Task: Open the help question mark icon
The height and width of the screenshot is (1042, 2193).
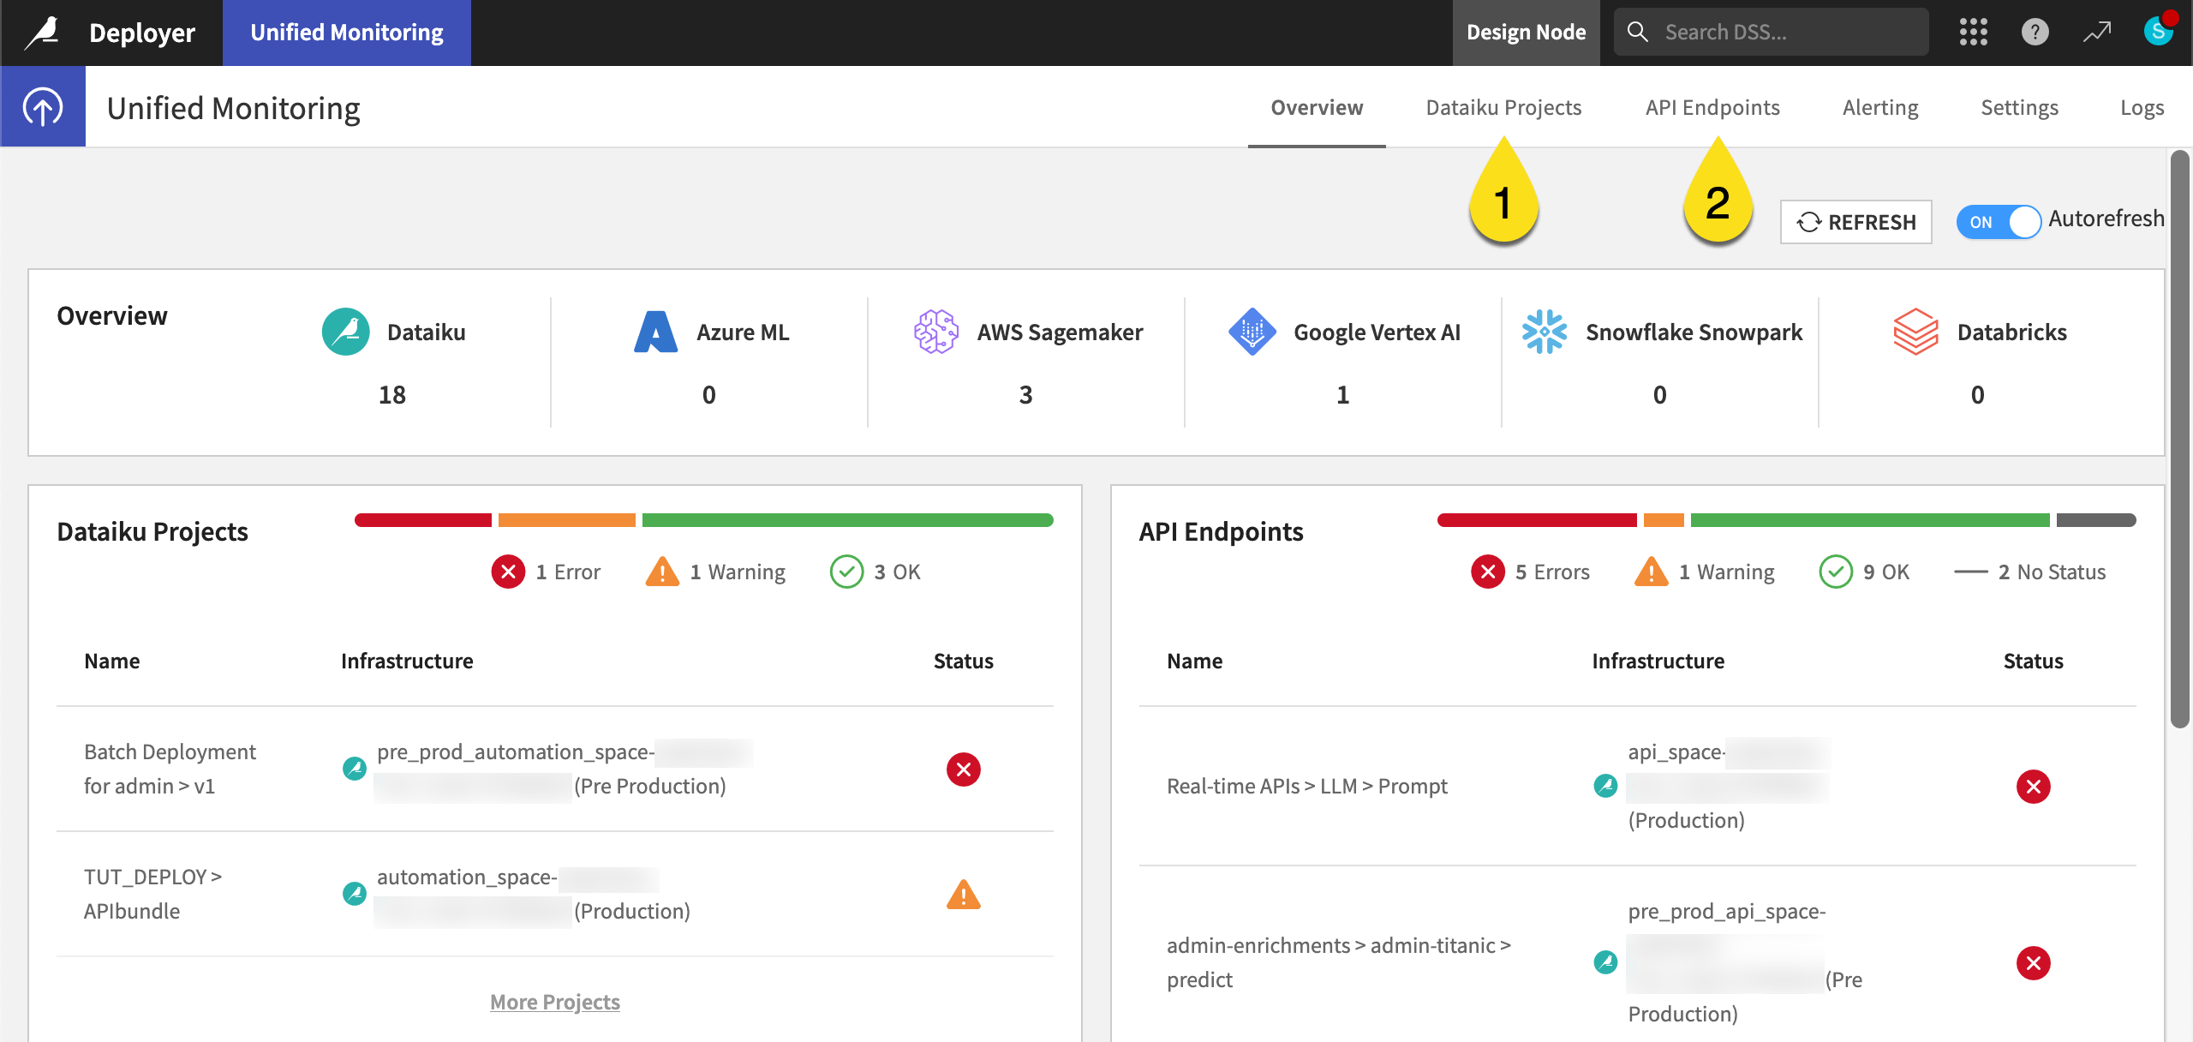Action: point(2035,32)
